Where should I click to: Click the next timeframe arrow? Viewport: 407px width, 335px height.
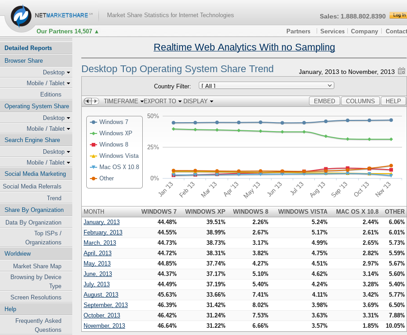[95, 101]
